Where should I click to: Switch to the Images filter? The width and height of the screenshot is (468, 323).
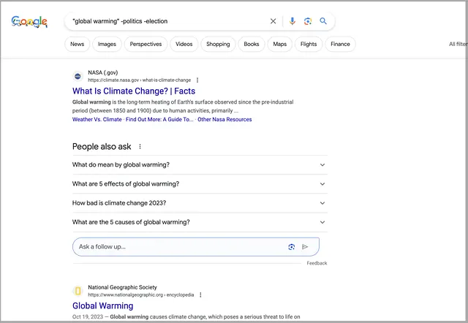click(x=107, y=44)
